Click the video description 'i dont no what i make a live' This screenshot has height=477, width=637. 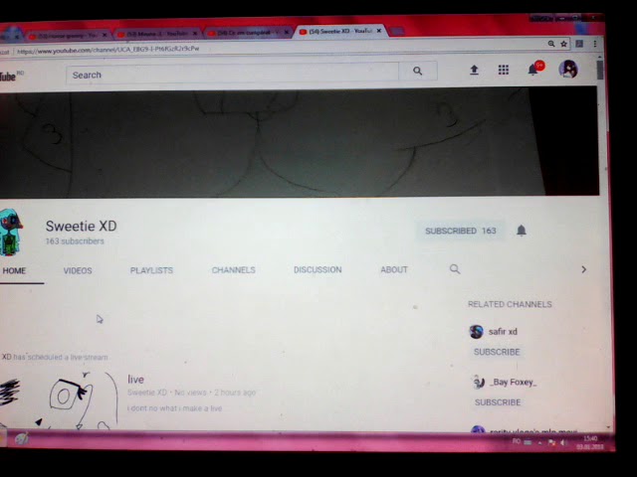click(x=175, y=408)
